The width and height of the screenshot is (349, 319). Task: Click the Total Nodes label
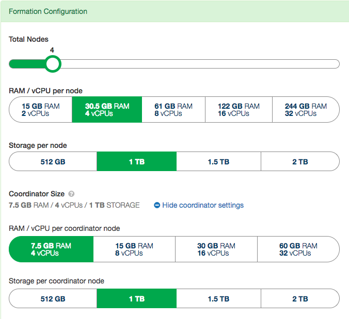click(x=28, y=39)
